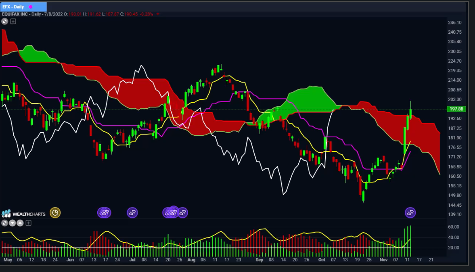Click the green 197.88 current price label

click(x=456, y=109)
